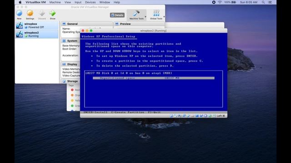This screenshot has height=163, width=291.
Task: Open the Machine menu
Action: click(x=55, y=2)
